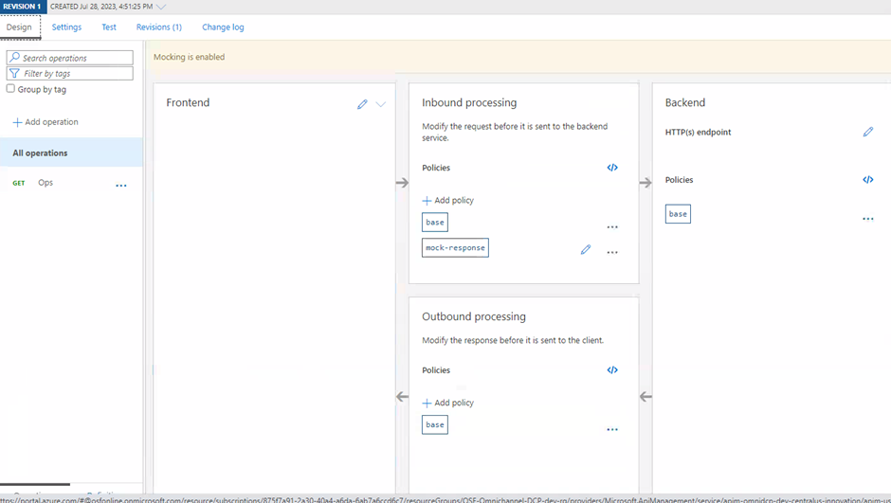Focus the Filter by tags field

(70, 73)
